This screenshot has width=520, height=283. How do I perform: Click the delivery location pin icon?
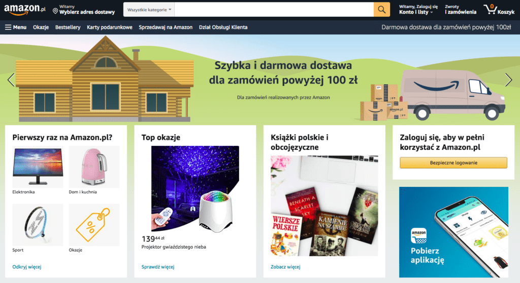[x=55, y=11]
